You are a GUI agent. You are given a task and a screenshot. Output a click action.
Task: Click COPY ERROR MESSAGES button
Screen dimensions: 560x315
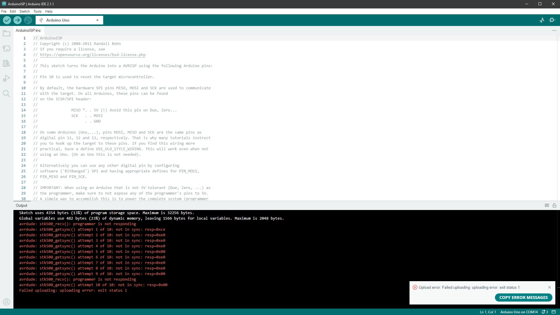point(523,297)
